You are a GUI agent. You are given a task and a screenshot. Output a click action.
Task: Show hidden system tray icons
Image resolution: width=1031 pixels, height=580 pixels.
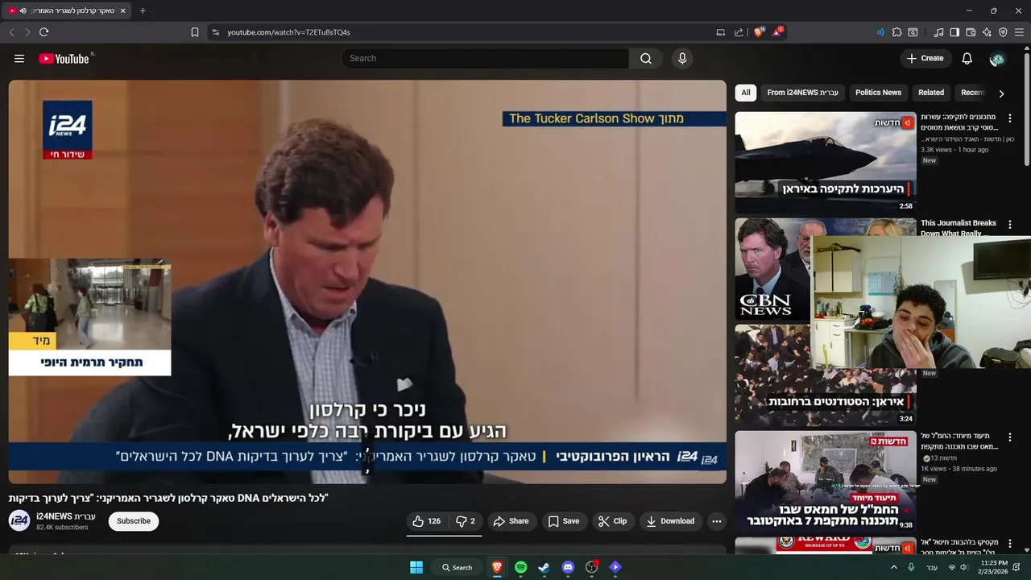pos(893,567)
